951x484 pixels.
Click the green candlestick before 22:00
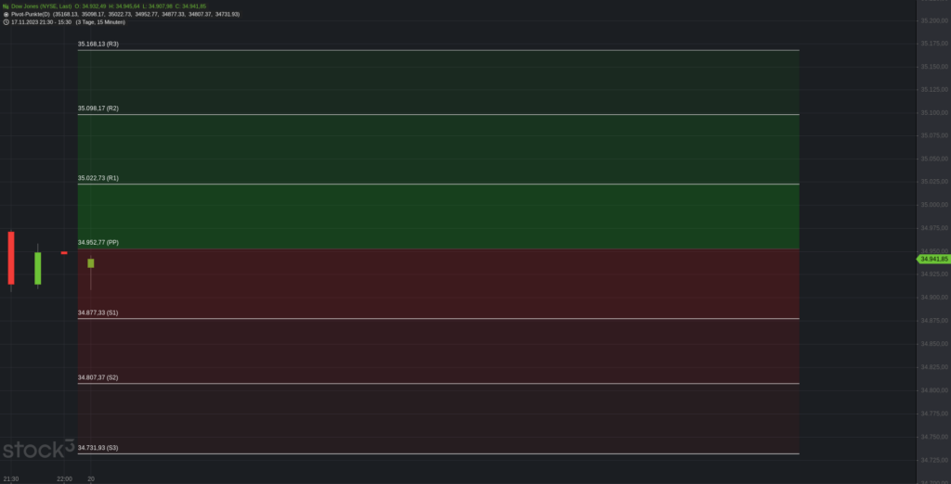click(x=37, y=267)
